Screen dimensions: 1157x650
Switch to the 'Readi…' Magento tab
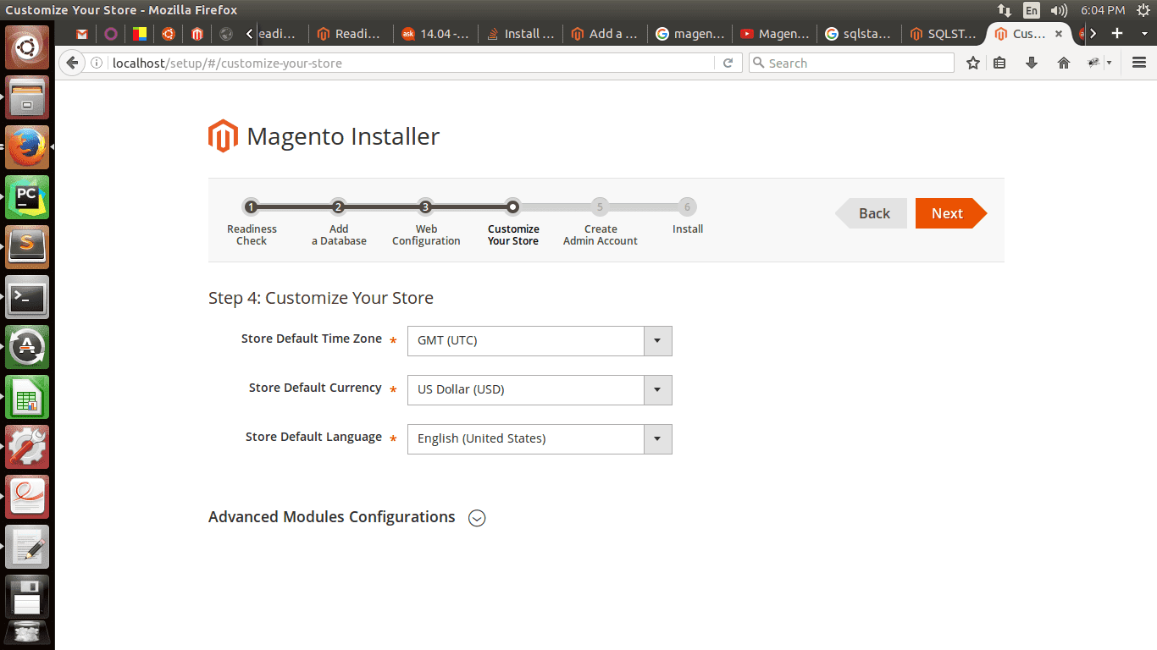pyautogui.click(x=352, y=34)
